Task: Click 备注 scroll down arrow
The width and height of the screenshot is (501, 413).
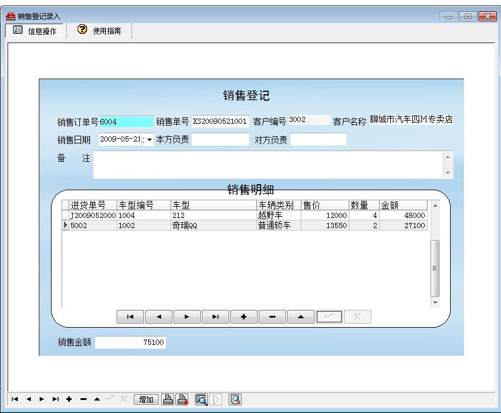Action: [x=448, y=173]
